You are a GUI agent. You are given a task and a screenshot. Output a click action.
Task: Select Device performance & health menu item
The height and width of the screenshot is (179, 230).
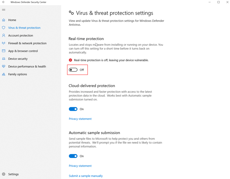[x=27, y=66]
